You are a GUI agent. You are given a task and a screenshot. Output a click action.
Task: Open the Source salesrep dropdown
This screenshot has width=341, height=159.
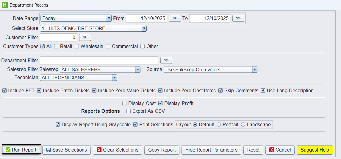[254, 70]
